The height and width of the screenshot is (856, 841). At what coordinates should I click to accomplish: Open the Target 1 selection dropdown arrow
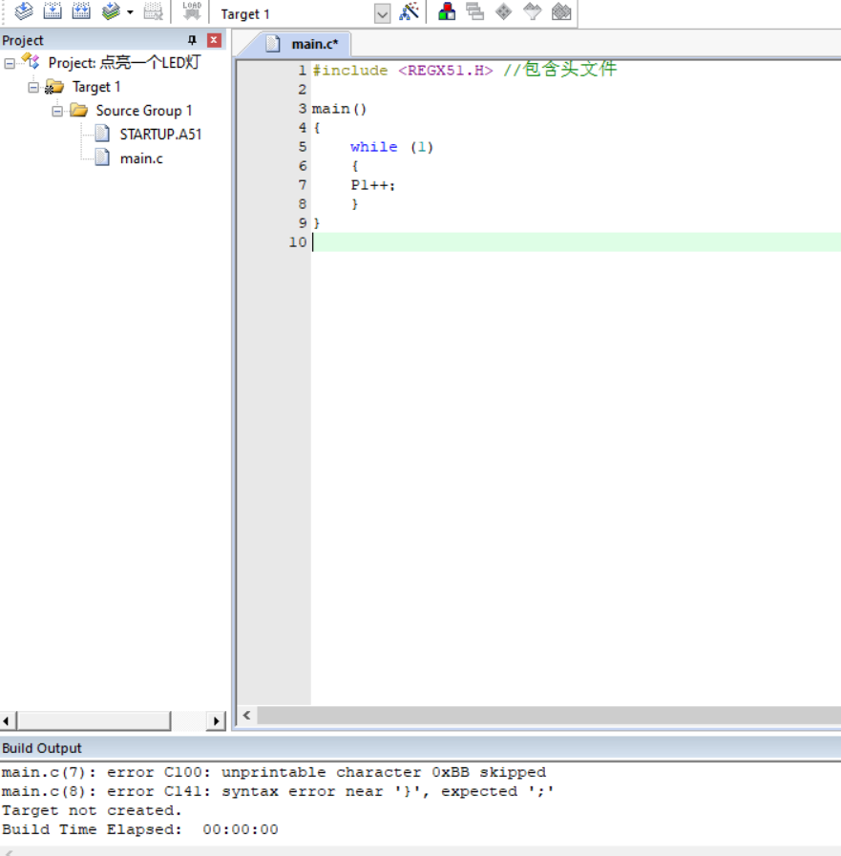coord(382,13)
